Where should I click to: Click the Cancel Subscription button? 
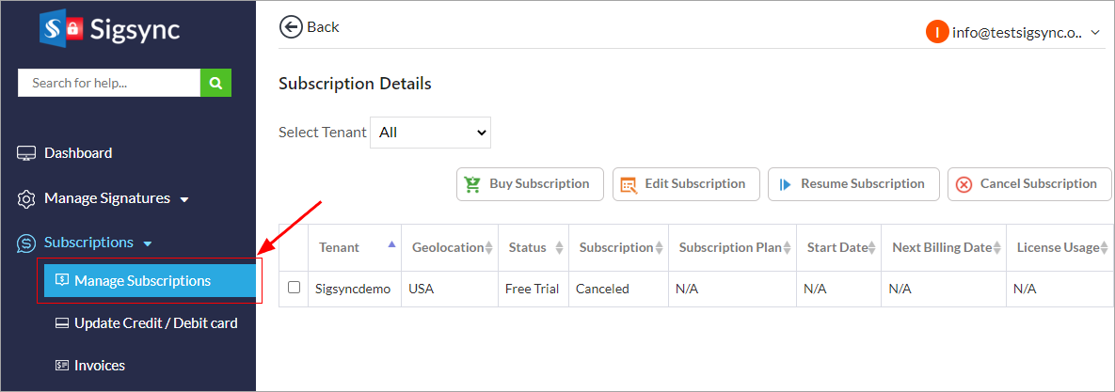click(1028, 184)
